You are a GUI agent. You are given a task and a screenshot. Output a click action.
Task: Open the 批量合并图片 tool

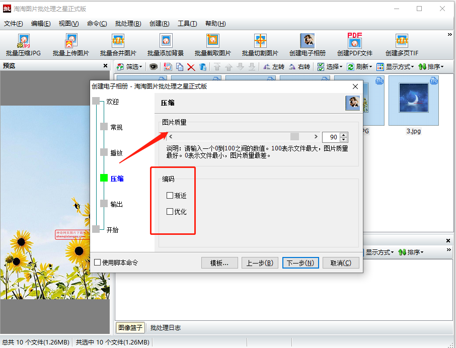[118, 45]
